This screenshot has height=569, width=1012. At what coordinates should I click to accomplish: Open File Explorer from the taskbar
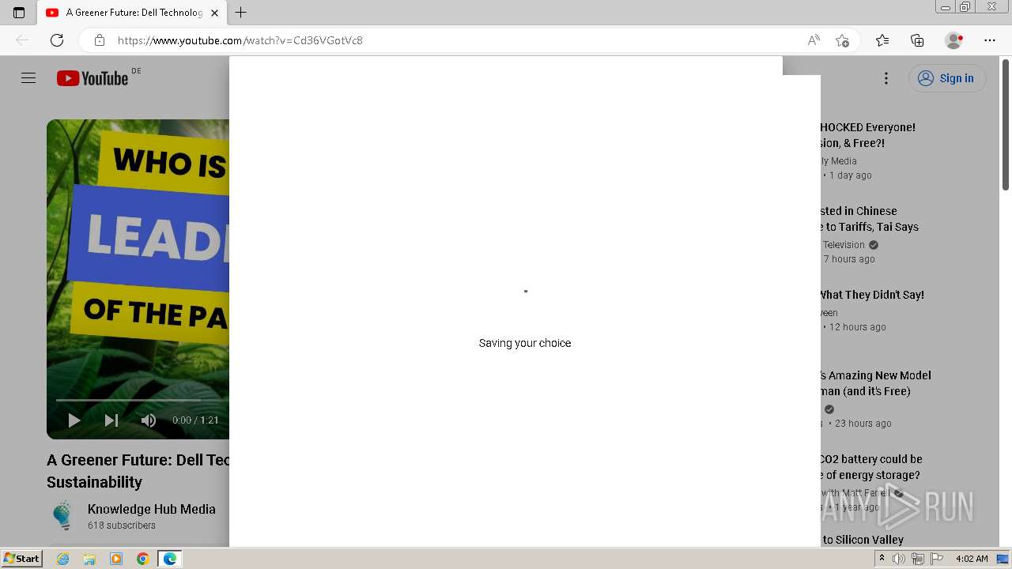click(x=89, y=559)
